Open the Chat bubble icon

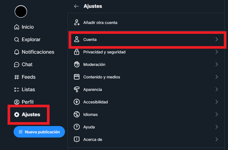tap(17, 65)
